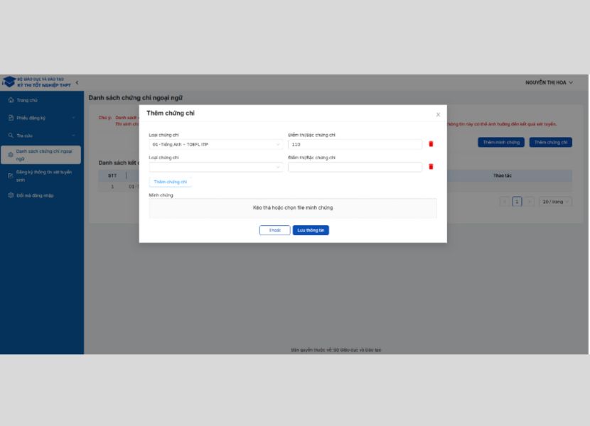Click the Trang chủ home icon
Screen dimensions: 590x426
(x=11, y=100)
